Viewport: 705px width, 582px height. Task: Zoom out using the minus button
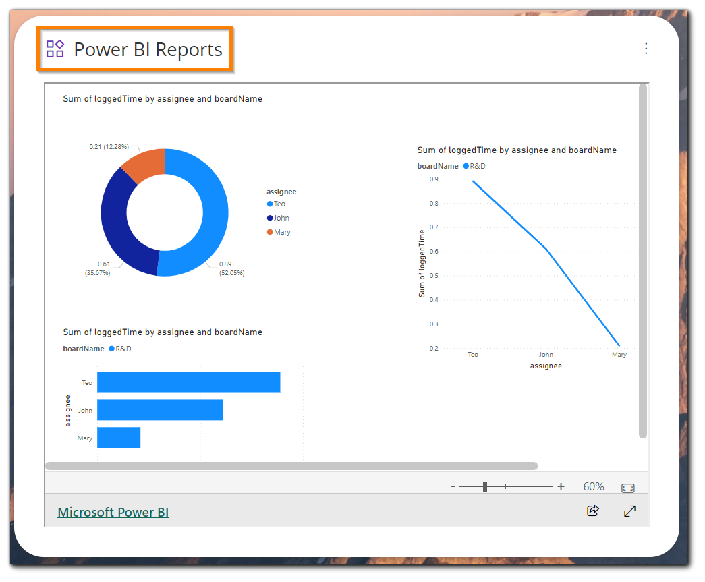(x=453, y=486)
